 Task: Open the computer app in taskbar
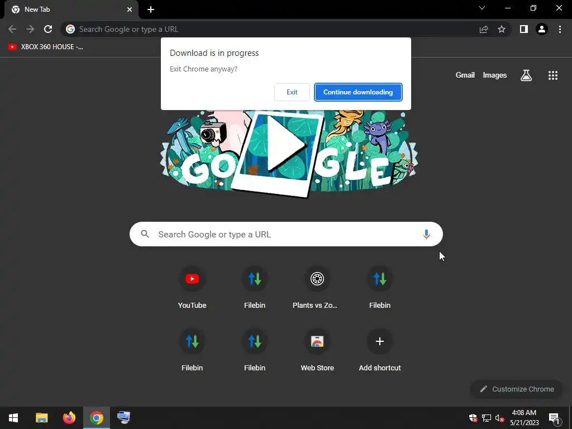coord(123,418)
